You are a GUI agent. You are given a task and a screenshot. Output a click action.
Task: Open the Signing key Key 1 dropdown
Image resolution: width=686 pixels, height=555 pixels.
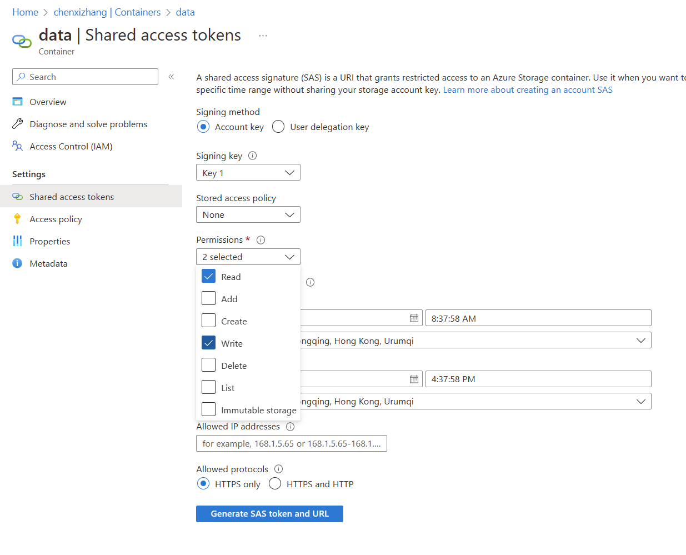click(x=248, y=172)
